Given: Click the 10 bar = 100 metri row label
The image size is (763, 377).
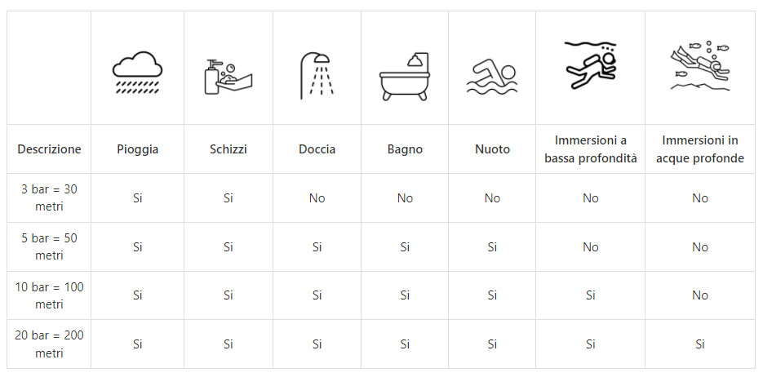Looking at the screenshot, I should coord(49,295).
